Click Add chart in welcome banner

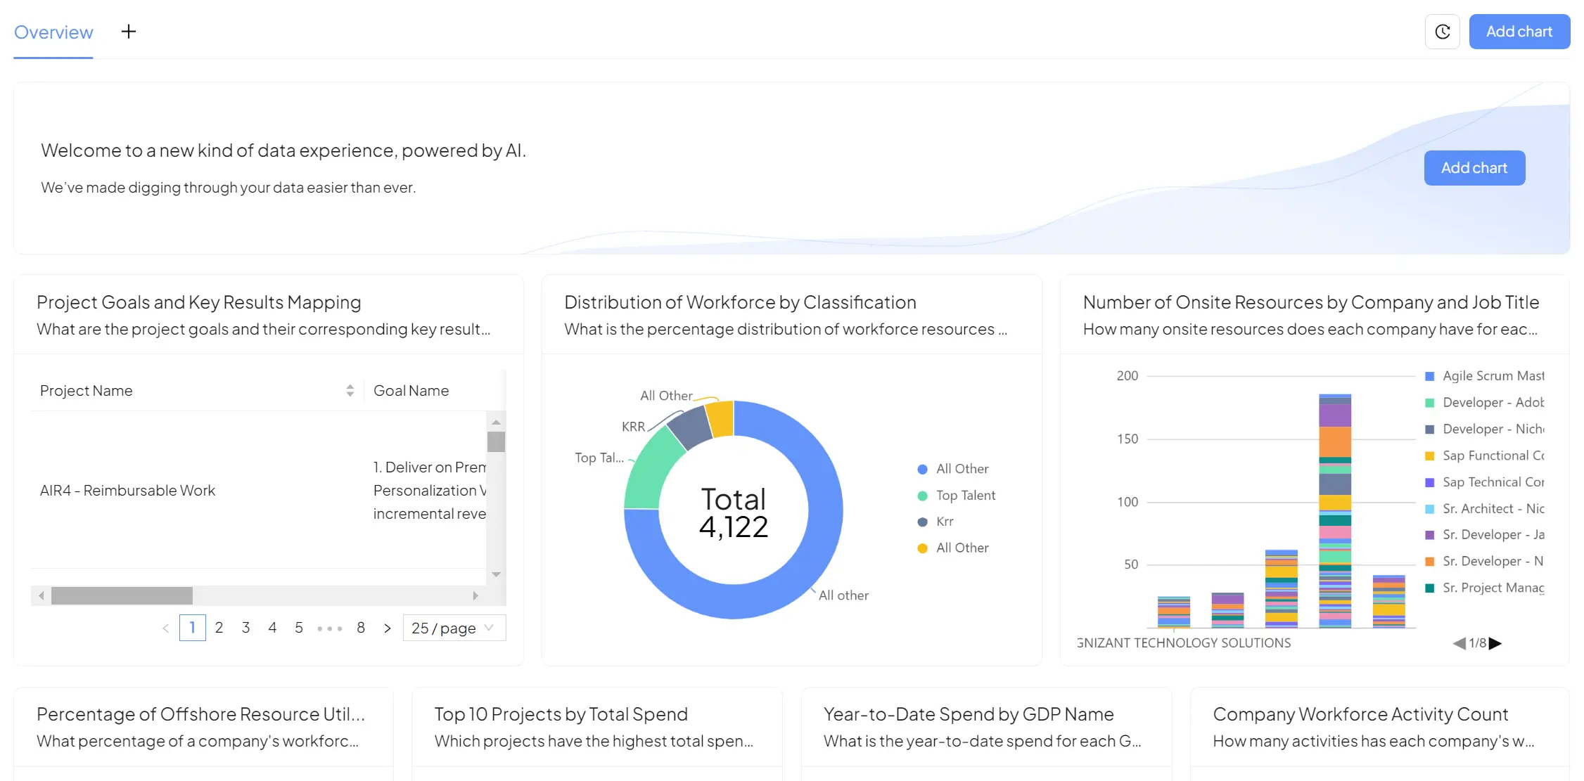(x=1474, y=168)
